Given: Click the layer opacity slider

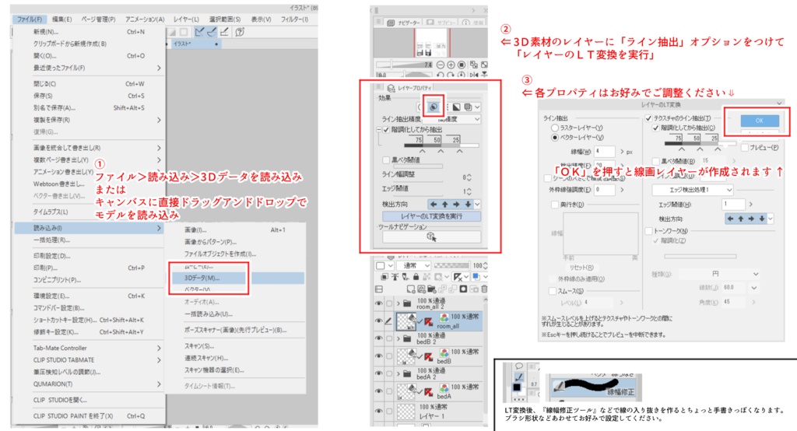Looking at the screenshot, I should click(451, 266).
